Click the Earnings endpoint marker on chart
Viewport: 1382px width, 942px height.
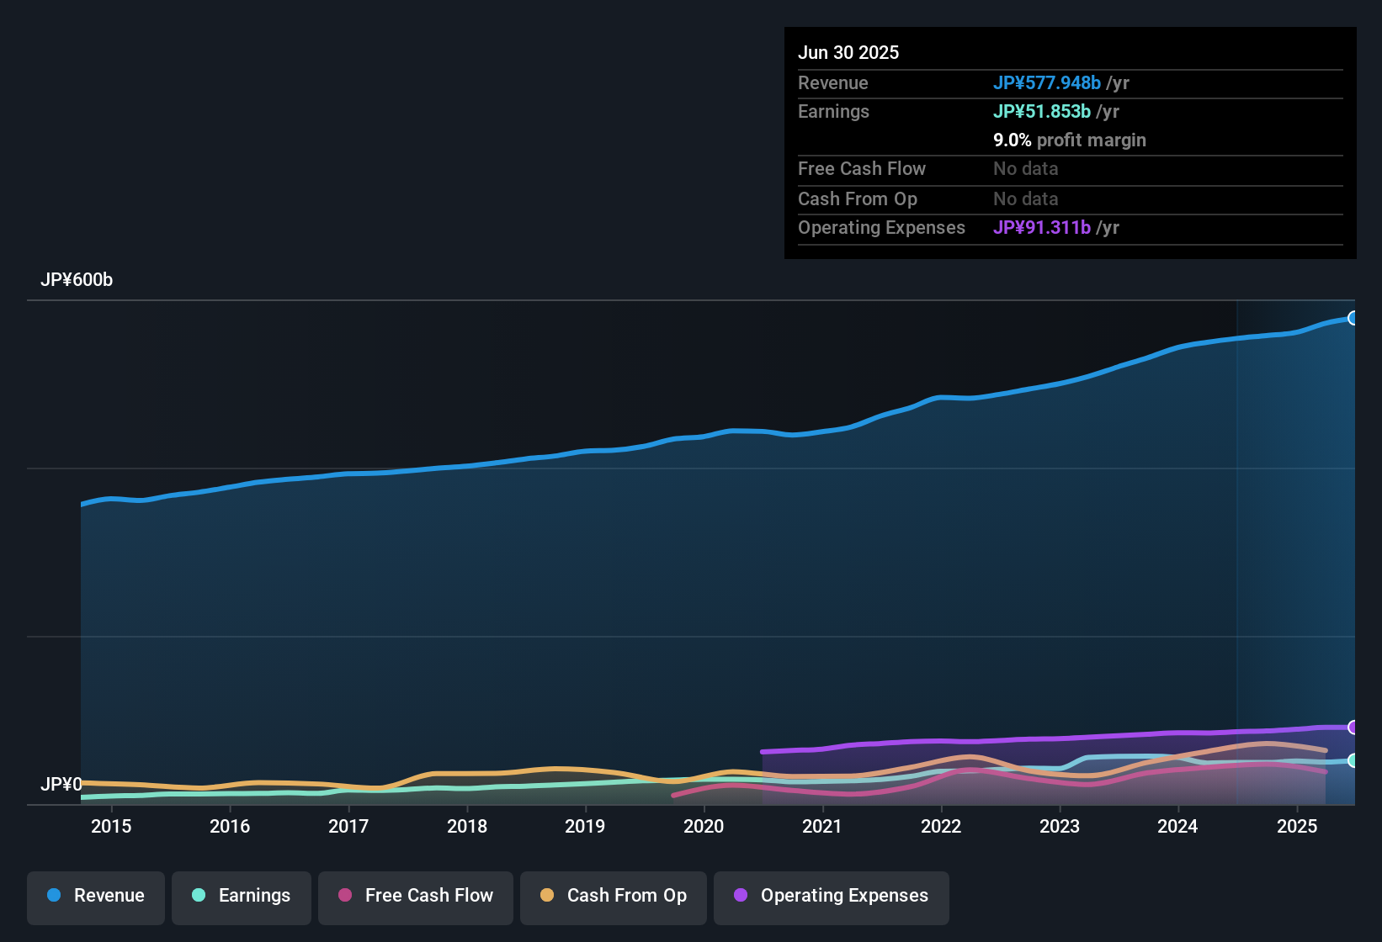point(1353,760)
